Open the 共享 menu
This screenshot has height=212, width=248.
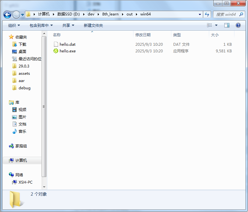tap(68, 25)
